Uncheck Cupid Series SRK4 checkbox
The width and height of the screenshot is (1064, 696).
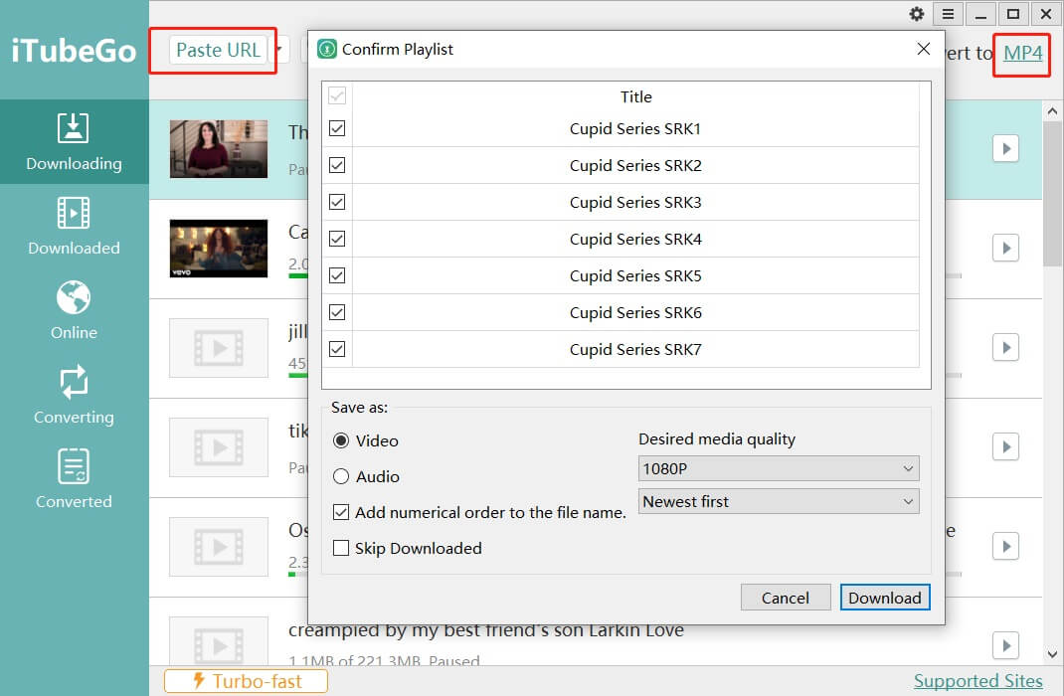pyautogui.click(x=337, y=238)
